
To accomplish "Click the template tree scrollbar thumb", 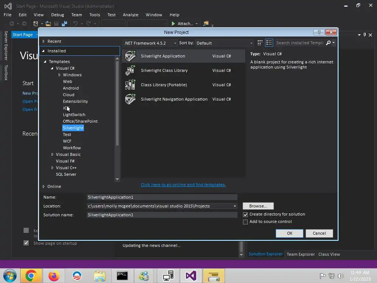I will (x=117, y=103).
